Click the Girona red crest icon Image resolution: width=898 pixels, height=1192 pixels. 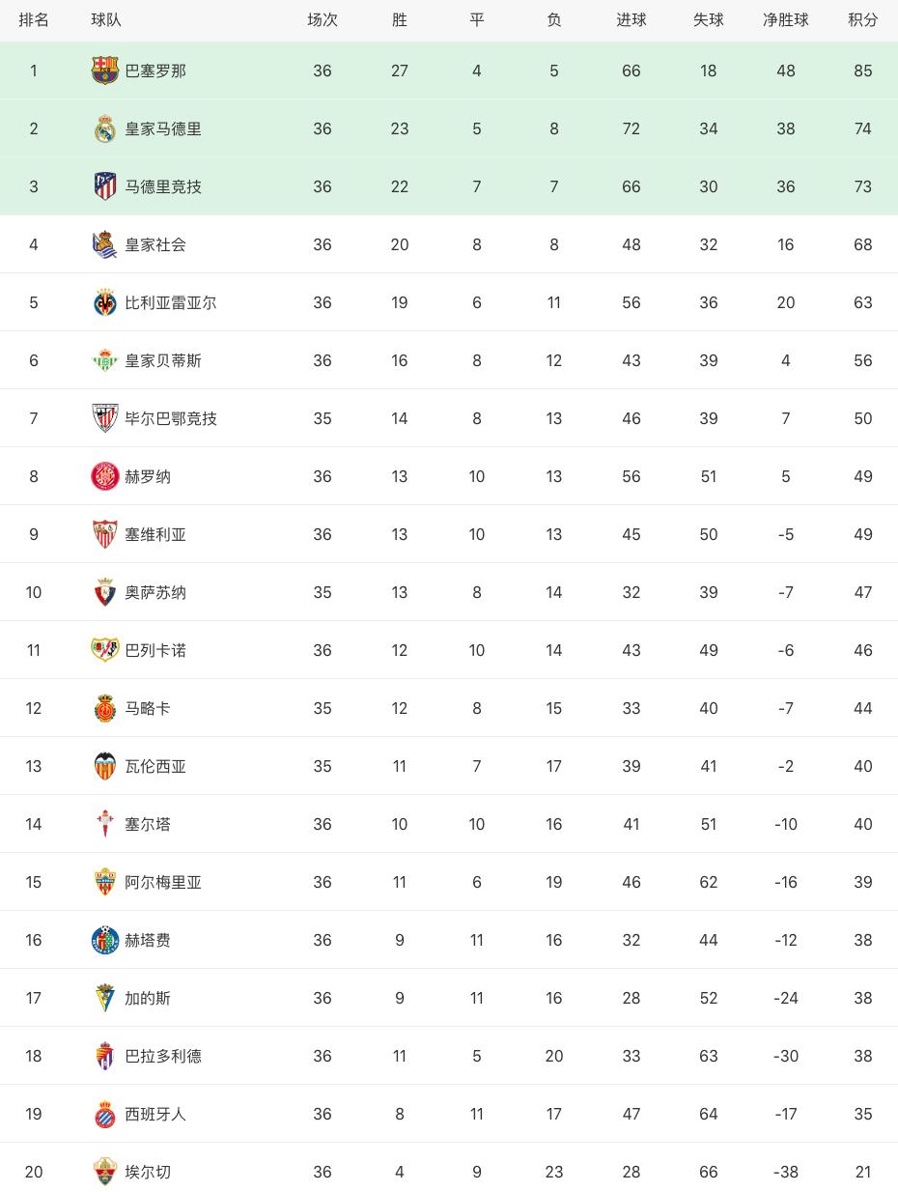tap(105, 476)
